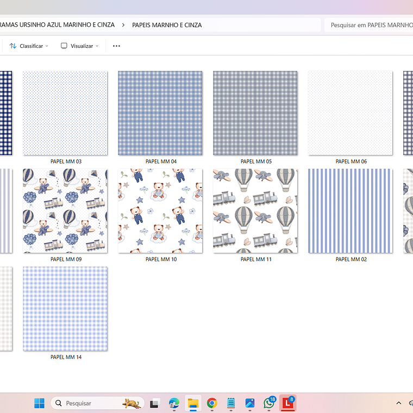
Task: Open the three-dot more options menu
Action: tap(116, 46)
